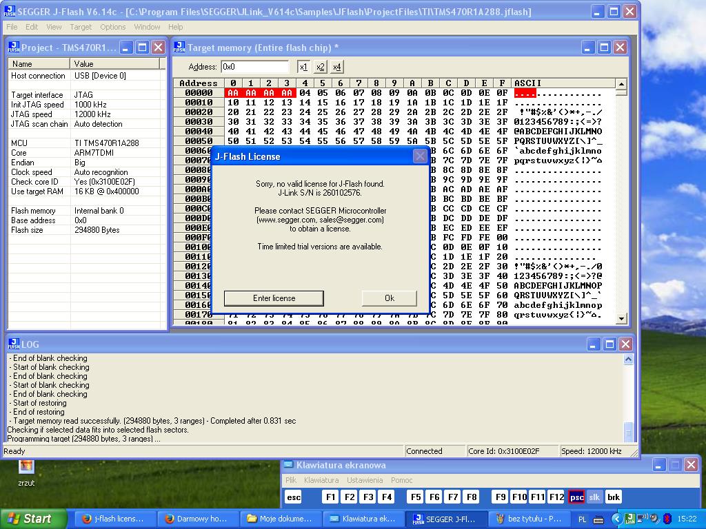Click Enter license button in dialog
The width and height of the screenshot is (706, 529).
(274, 298)
